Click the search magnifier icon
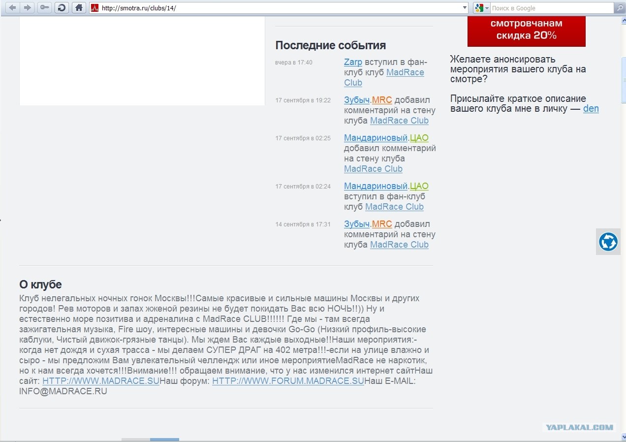The image size is (626, 442). (x=620, y=8)
